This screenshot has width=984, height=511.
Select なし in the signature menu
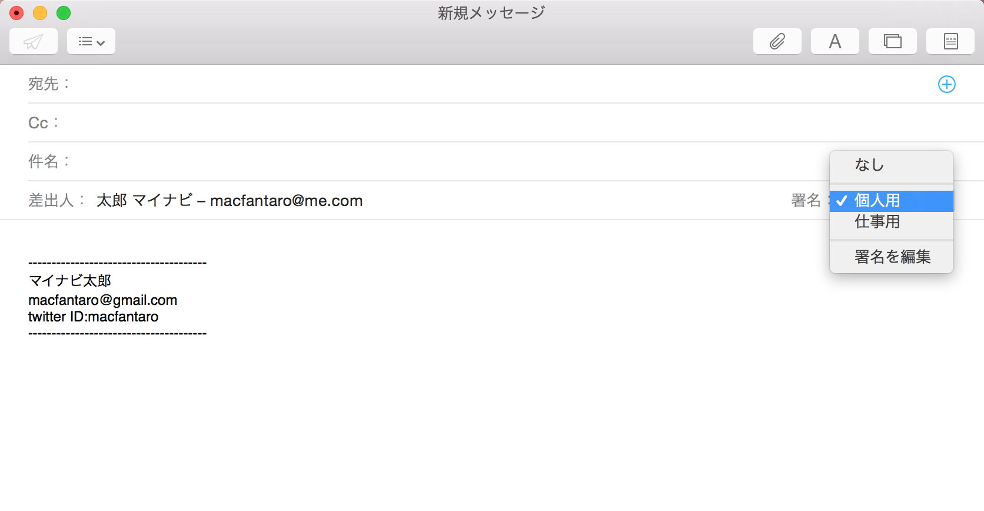point(892,165)
